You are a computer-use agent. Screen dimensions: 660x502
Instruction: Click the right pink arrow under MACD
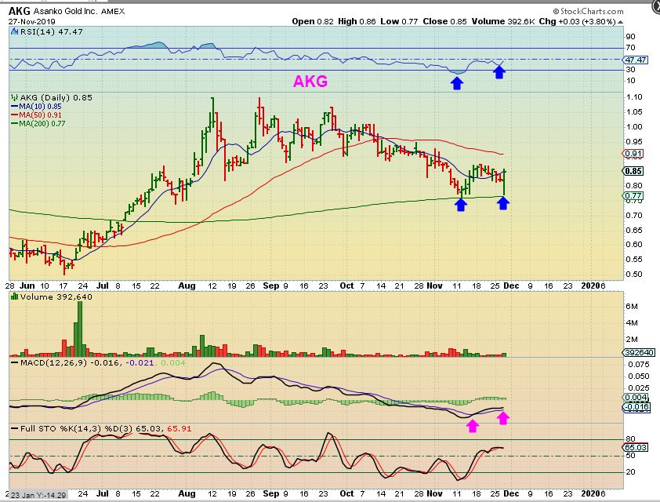click(503, 417)
